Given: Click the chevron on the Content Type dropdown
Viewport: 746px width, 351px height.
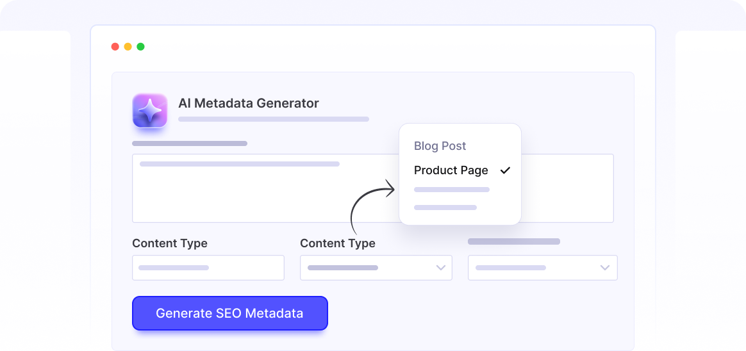Looking at the screenshot, I should pos(441,268).
